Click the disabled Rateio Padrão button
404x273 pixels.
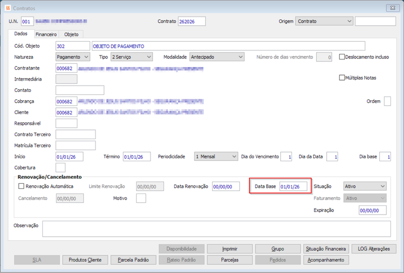[x=181, y=260]
